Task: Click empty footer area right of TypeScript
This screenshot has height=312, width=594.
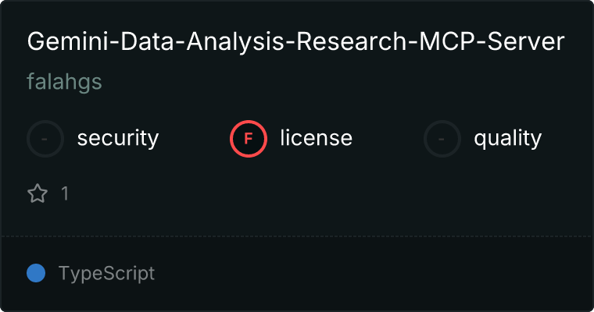Action: pos(375,273)
